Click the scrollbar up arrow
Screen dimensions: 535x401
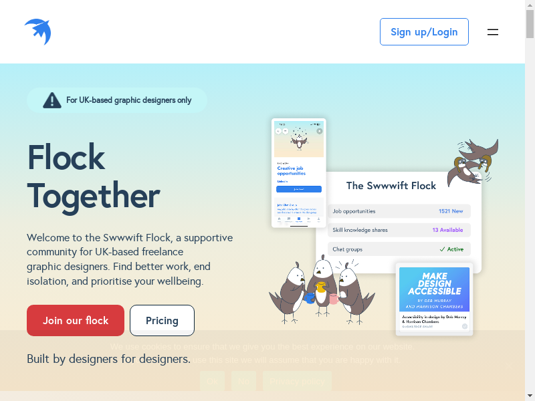point(530,5)
